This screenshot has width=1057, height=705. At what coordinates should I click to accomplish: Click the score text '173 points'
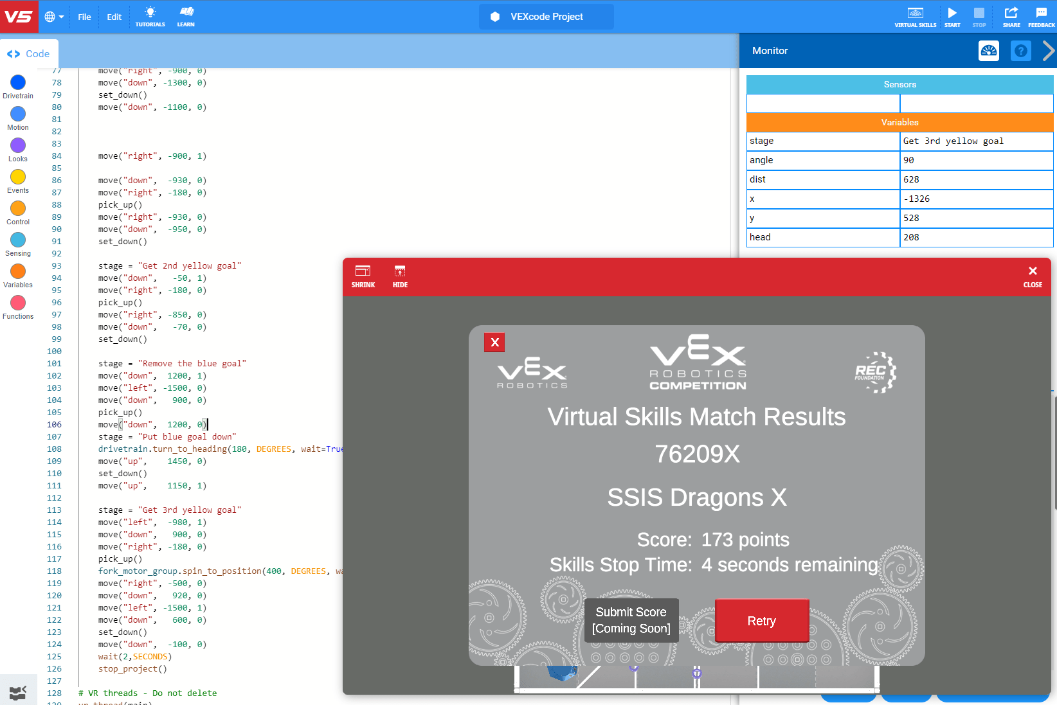[745, 540]
